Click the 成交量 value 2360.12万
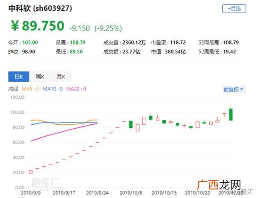The height and width of the screenshot is (198, 257). (x=134, y=43)
